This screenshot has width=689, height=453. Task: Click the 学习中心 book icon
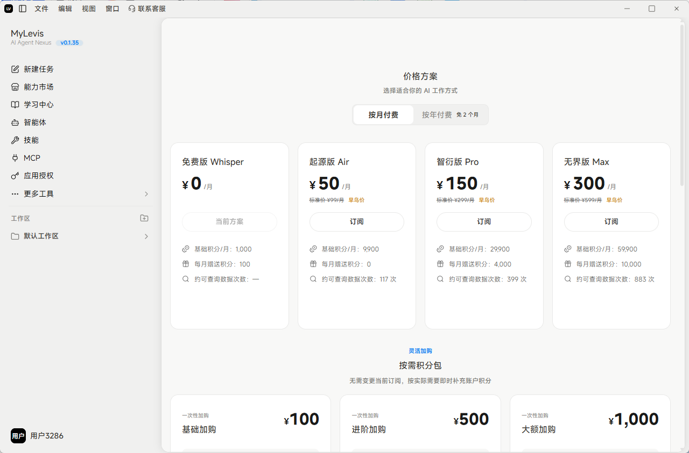tap(15, 105)
